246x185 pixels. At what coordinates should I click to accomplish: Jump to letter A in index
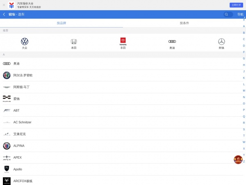pyautogui.click(x=244, y=26)
